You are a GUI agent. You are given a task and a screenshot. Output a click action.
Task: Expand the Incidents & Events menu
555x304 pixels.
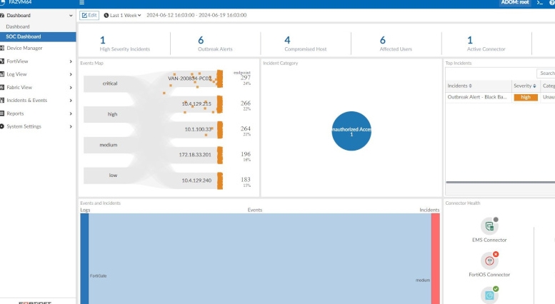pyautogui.click(x=70, y=101)
